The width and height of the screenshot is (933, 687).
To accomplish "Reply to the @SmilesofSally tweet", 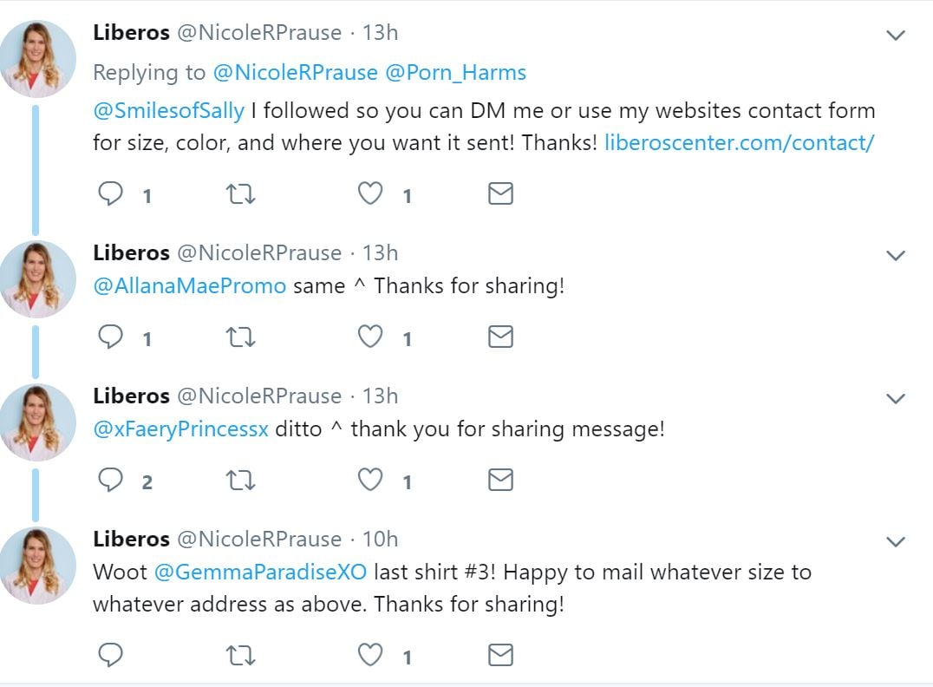I will tap(111, 193).
